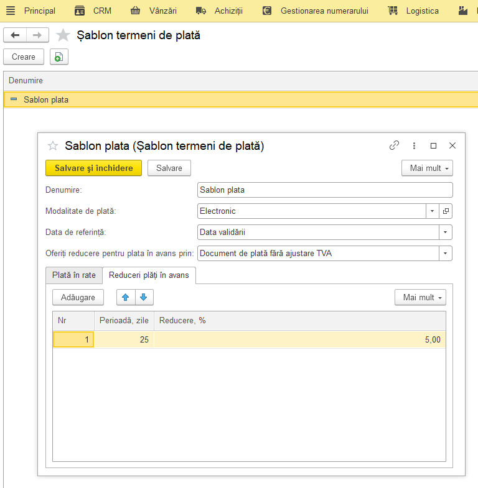Open the Data de referință dropdown arrow
Image resolution: width=478 pixels, height=488 pixels.
pyautogui.click(x=445, y=232)
